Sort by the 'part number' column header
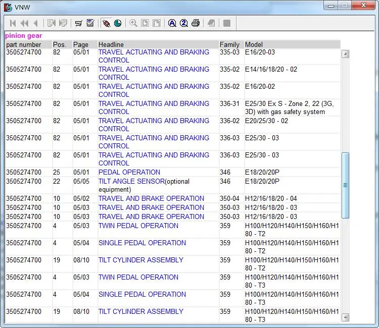 click(23, 44)
